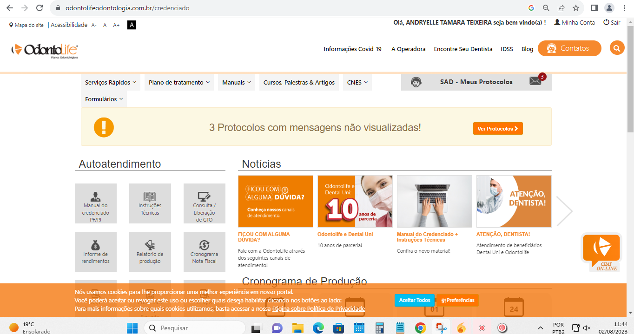Open Minha Conta link
The height and width of the screenshot is (334, 634).
pos(575,22)
